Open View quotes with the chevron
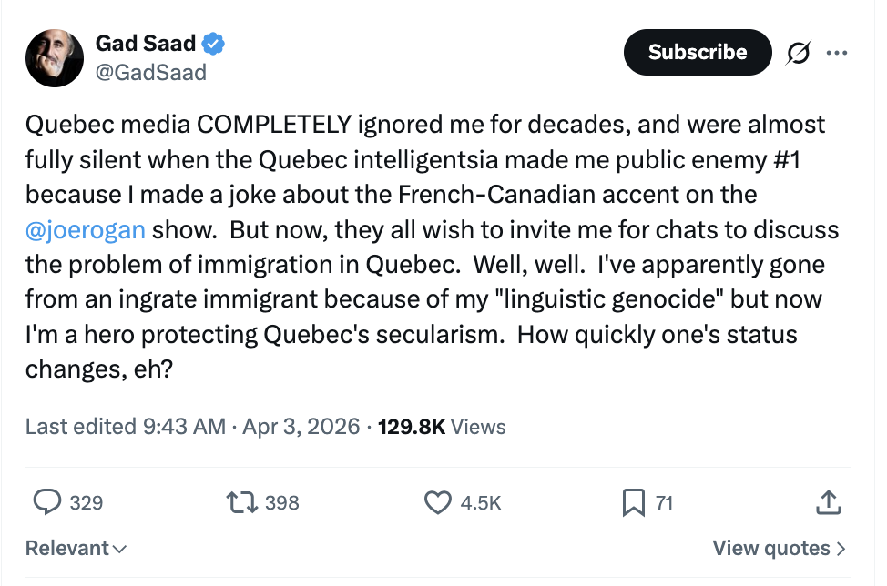Viewport: 887px width, 586px height. 779,548
